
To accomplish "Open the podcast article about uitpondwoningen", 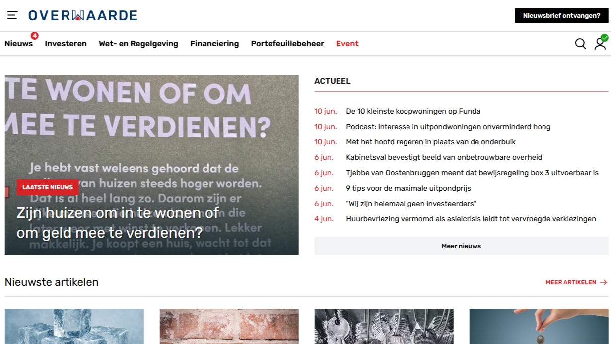I will (x=448, y=127).
